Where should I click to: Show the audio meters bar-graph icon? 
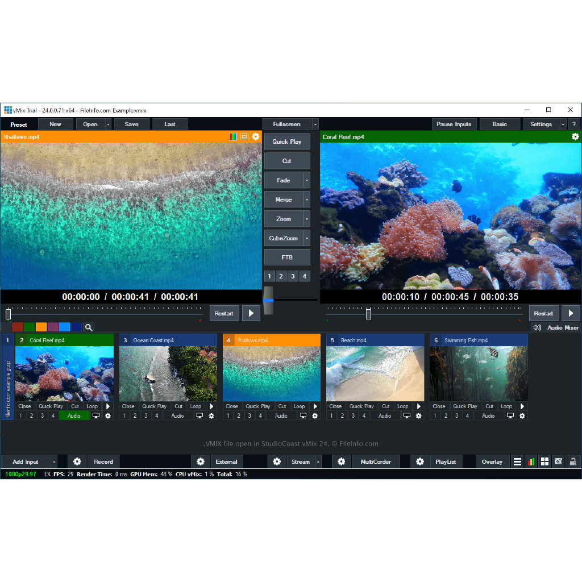click(x=531, y=462)
